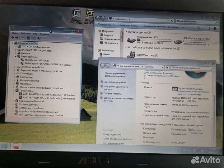
Task: Click Поиск: Компьютер search field
Action: tap(197, 22)
